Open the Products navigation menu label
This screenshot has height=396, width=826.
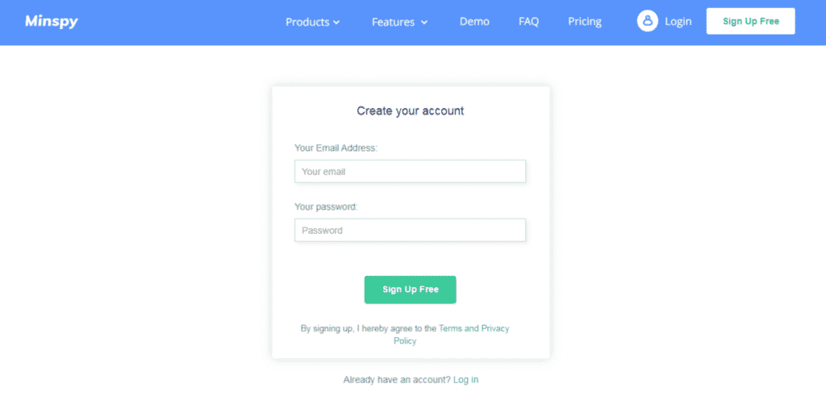pyautogui.click(x=307, y=22)
